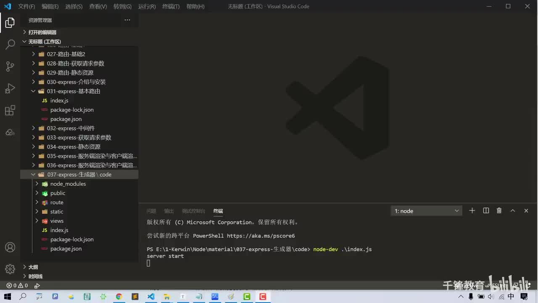Open the Extensions view
The width and height of the screenshot is (538, 303).
coord(10,110)
